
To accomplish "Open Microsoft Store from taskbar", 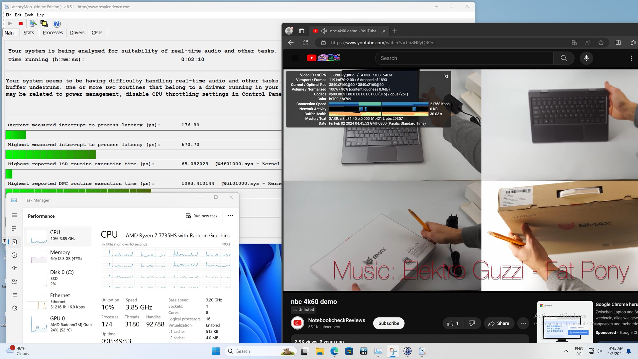I will (349, 351).
